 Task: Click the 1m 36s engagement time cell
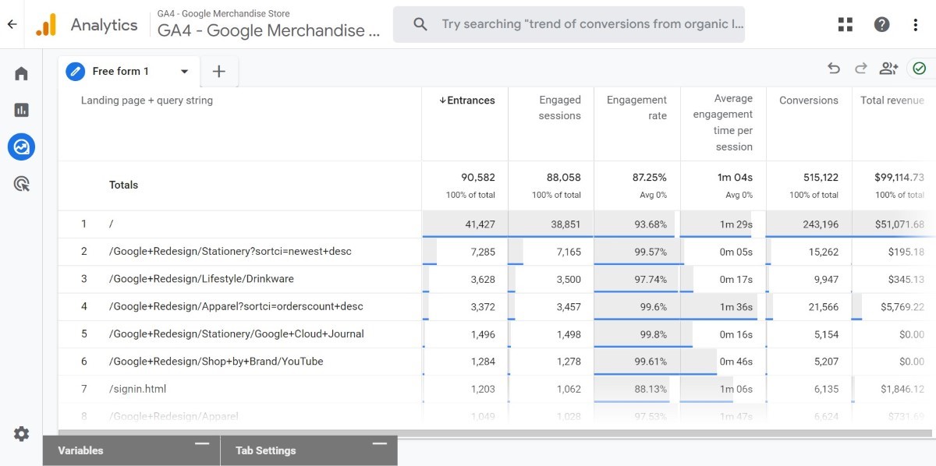(x=723, y=307)
